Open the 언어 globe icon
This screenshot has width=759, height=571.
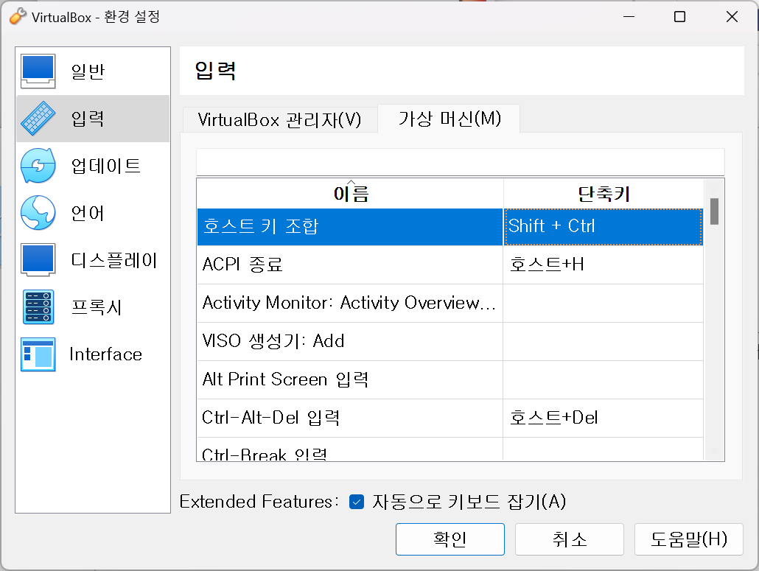[38, 212]
